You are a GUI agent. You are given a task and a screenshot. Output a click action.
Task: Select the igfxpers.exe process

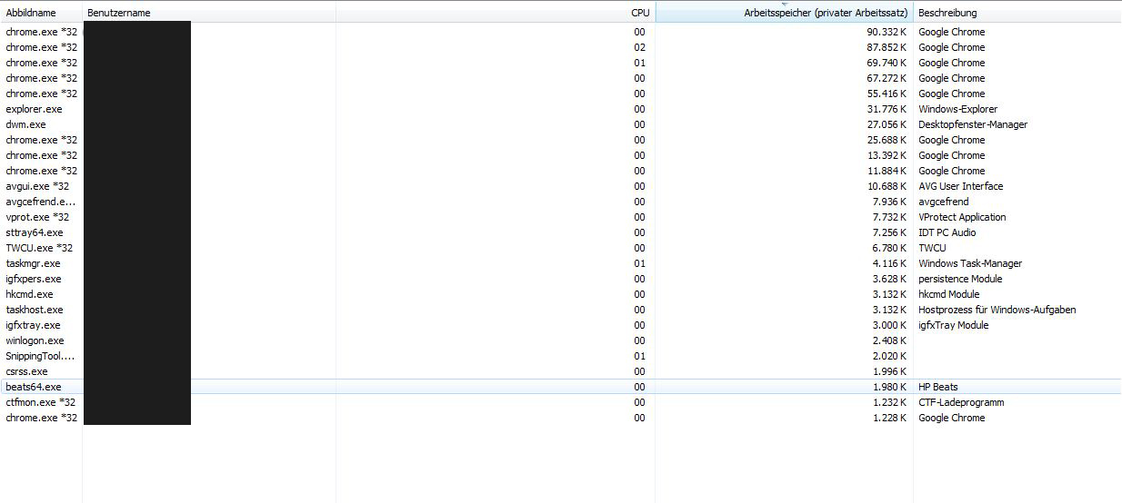click(x=561, y=279)
